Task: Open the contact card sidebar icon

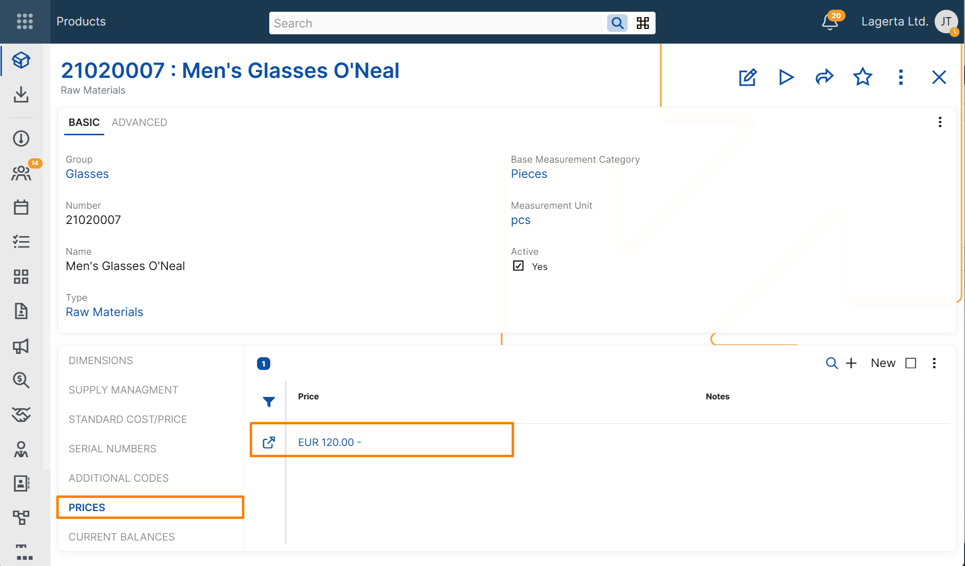Action: (x=21, y=484)
